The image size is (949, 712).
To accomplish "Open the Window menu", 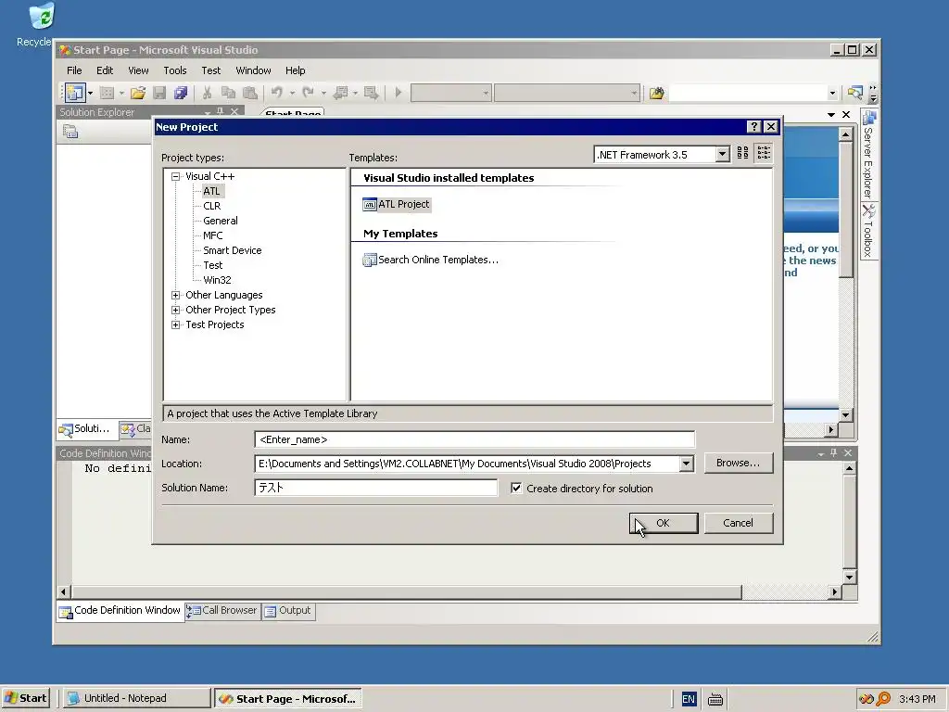I will 253,70.
